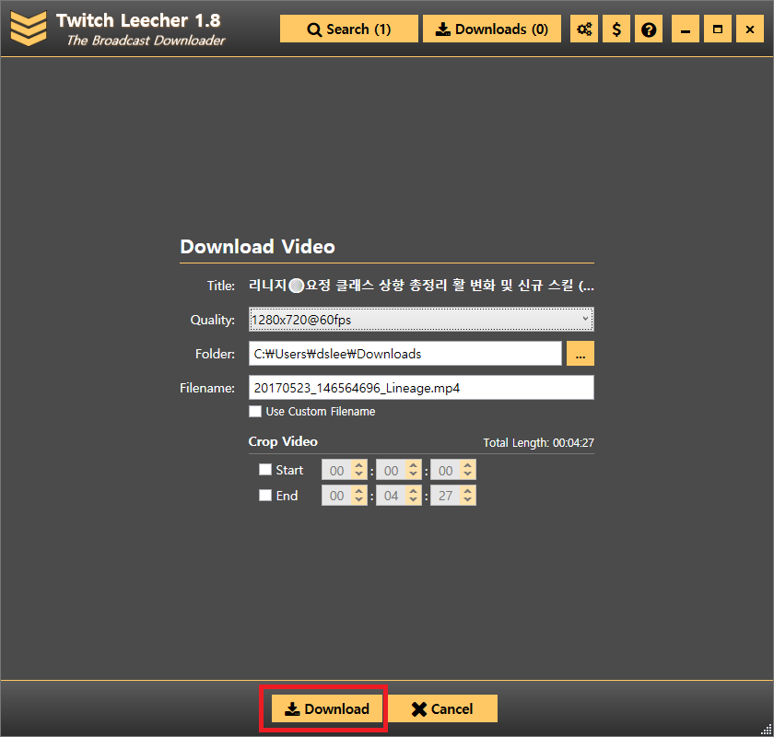Enable the Use Custom Filename checkbox
This screenshot has width=774, height=737.
coord(255,412)
